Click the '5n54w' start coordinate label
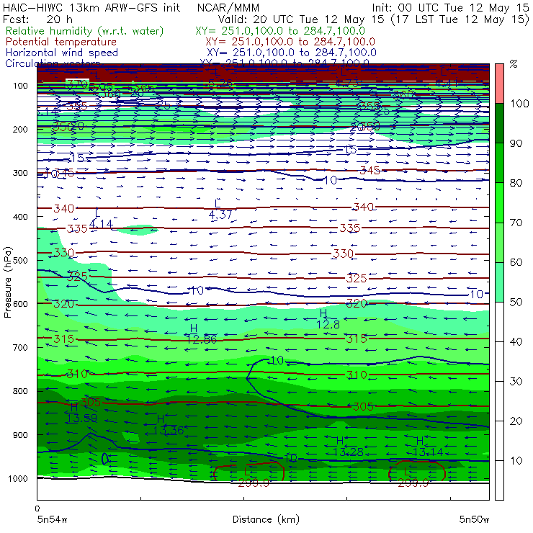This screenshot has width=533, height=533. 52,519
